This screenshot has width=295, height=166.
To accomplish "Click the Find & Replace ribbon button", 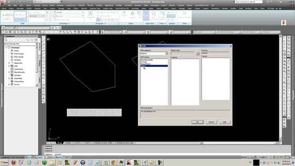I will [x=162, y=15].
